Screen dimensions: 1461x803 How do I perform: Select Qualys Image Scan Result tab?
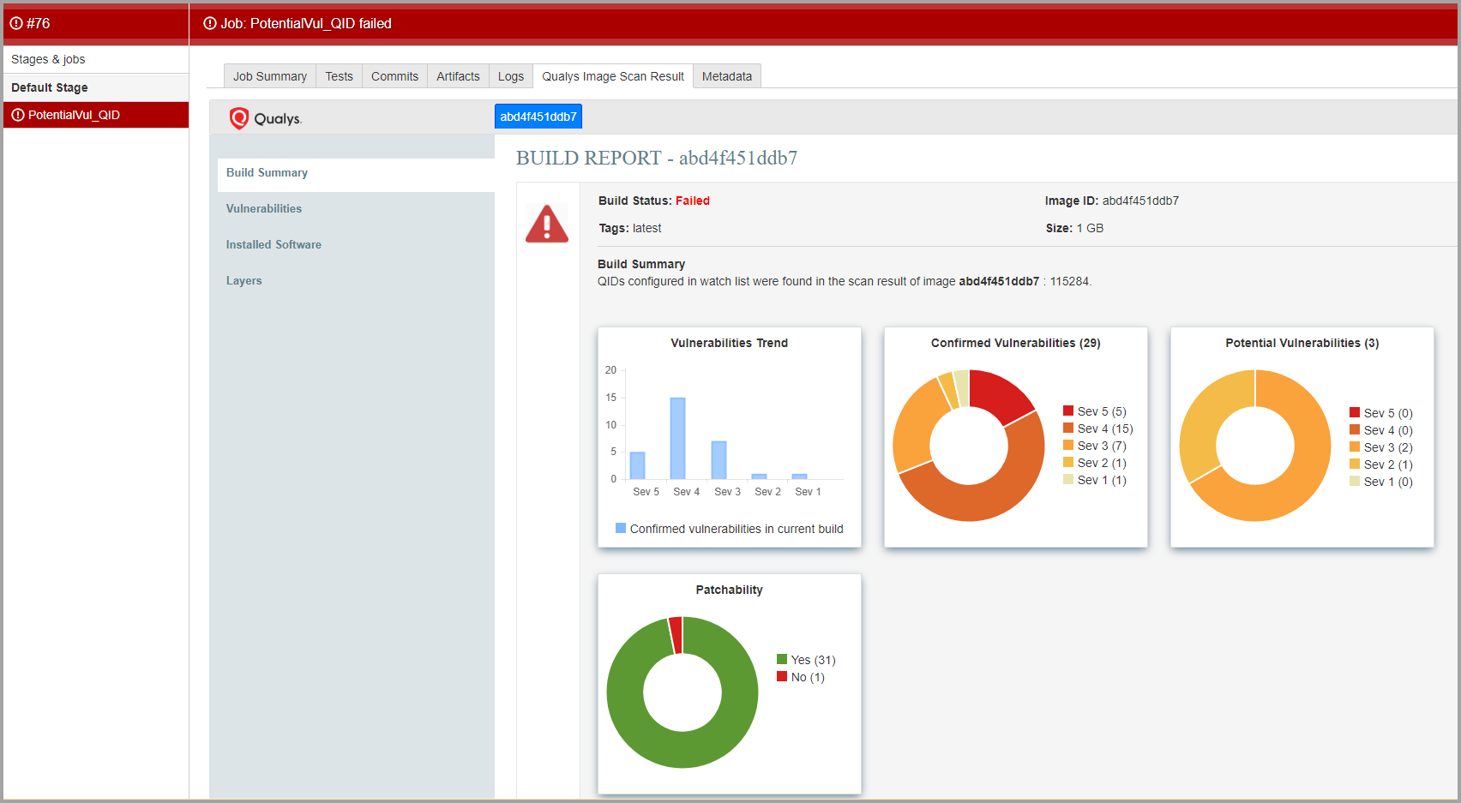pos(613,76)
